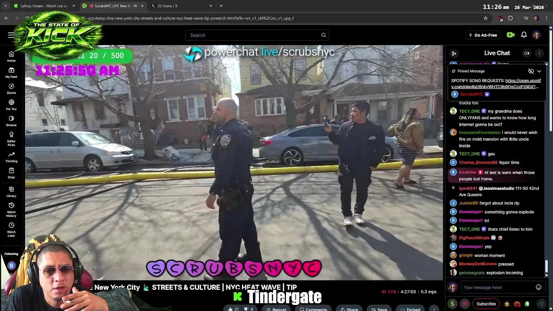This screenshot has width=553, height=311.
Task: Collapse pinned message with chevron
Action: coord(539,71)
